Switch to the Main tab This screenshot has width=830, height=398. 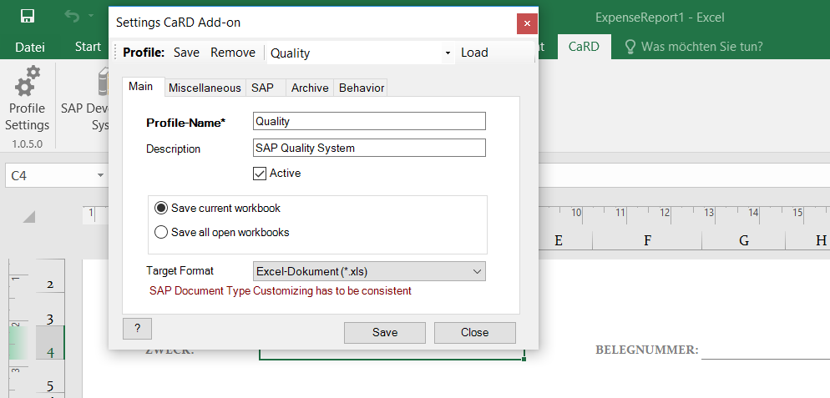[141, 87]
